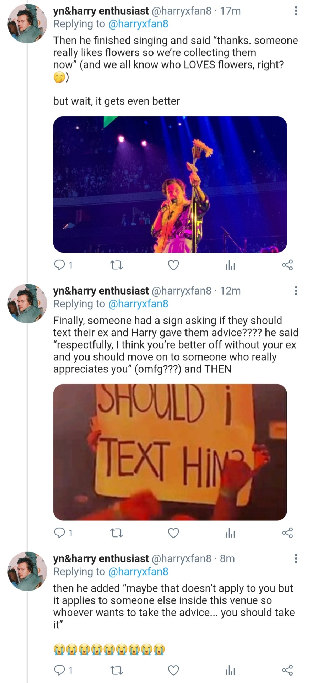
Task: Like the 8m crying emojis tweet
Action: tap(173, 671)
